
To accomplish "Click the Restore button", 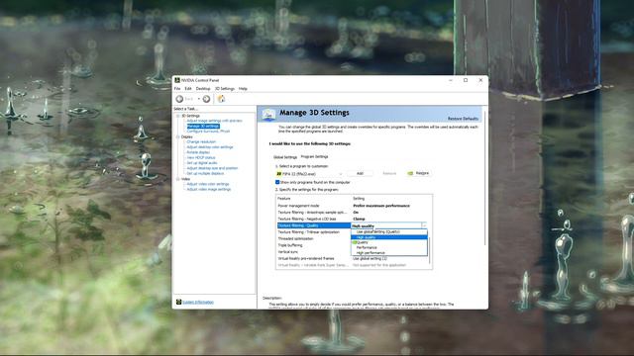I will point(418,173).
